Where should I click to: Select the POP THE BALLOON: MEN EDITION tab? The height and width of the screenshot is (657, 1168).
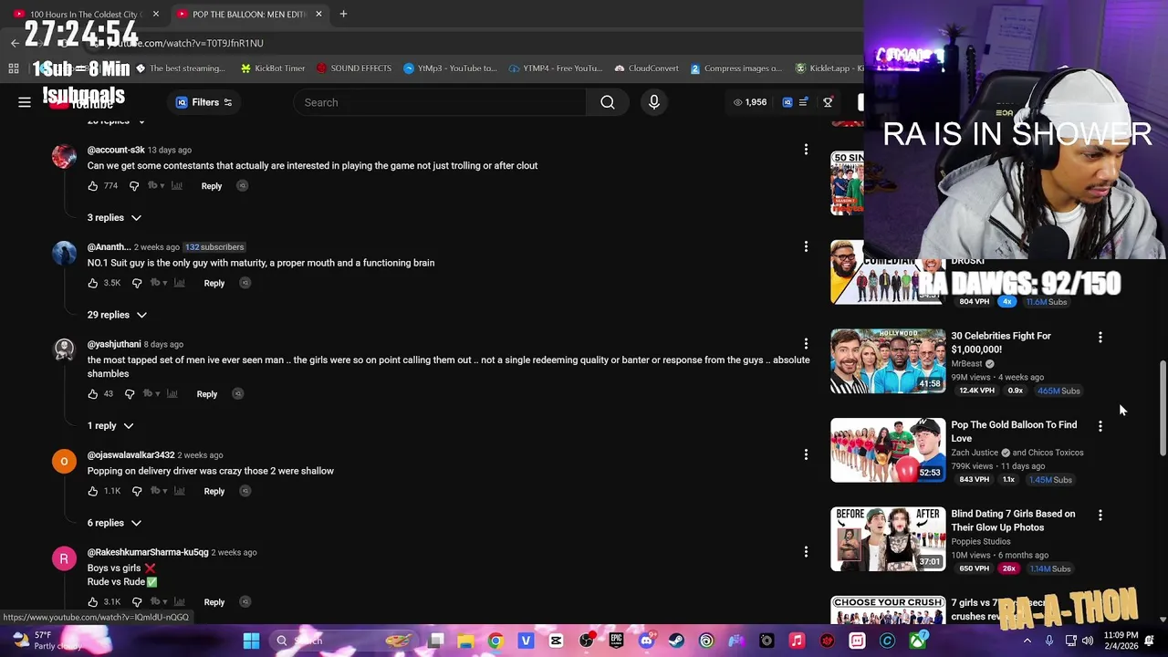[x=249, y=14]
